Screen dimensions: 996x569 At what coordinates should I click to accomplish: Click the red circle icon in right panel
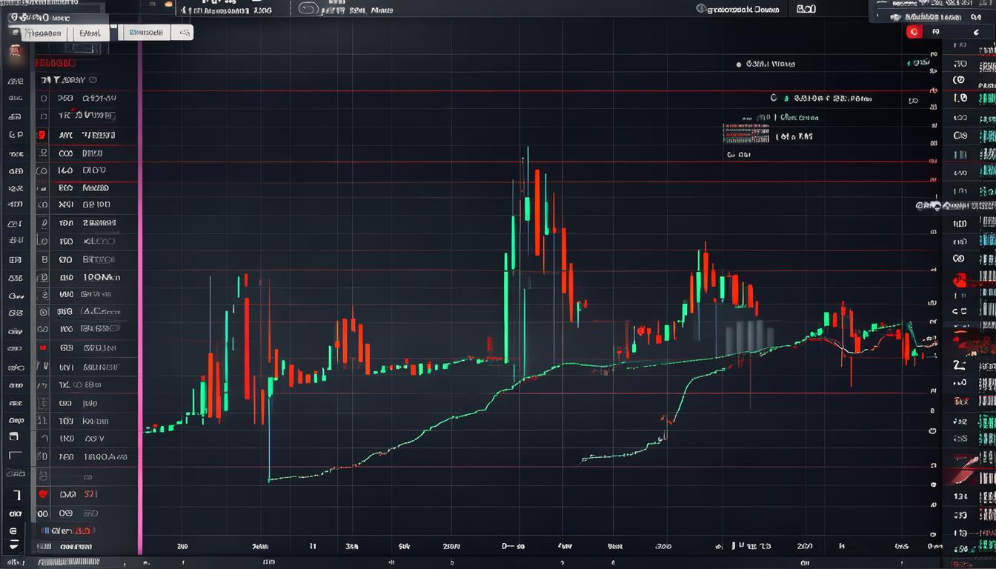960,281
